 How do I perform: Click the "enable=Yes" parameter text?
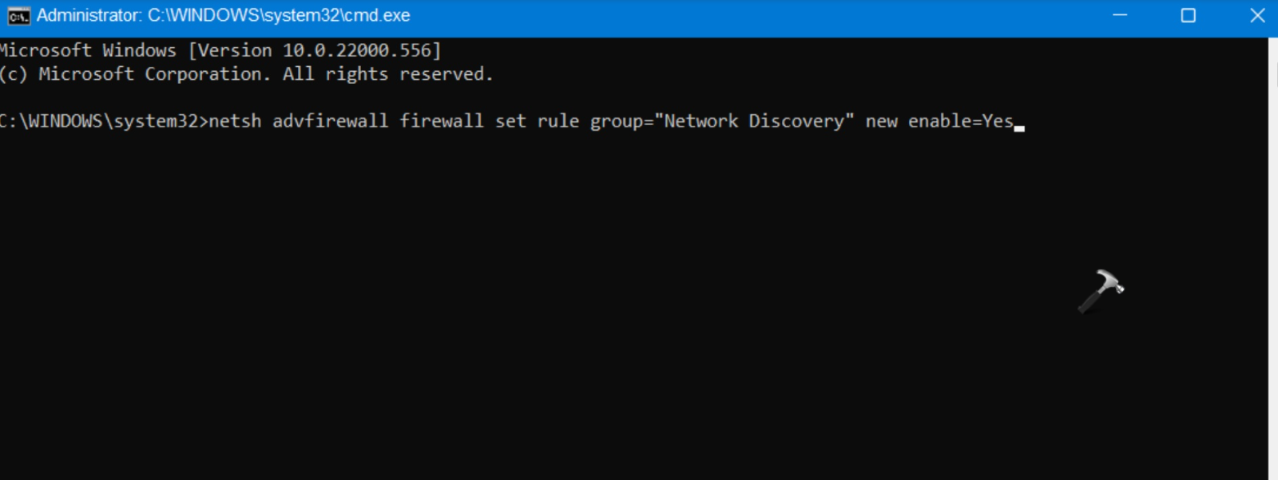[x=960, y=121]
